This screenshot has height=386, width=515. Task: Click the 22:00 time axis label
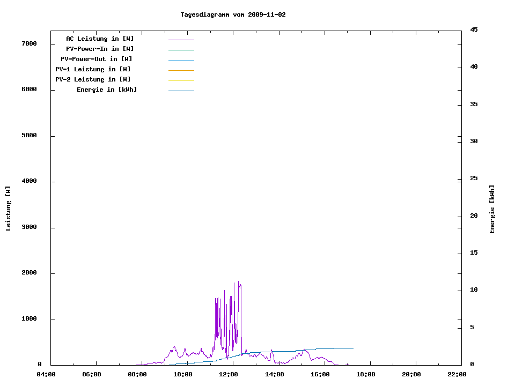[457, 374]
